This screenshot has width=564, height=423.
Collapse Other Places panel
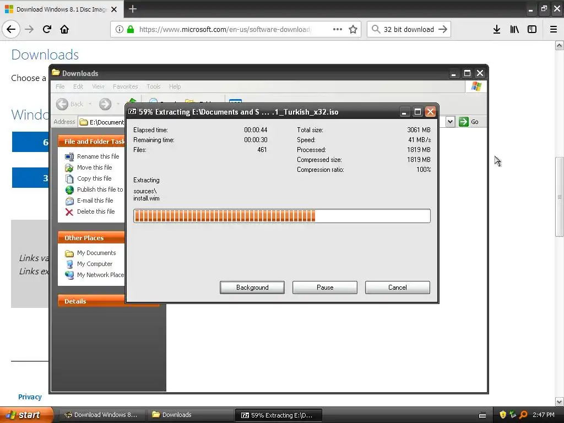[x=91, y=238]
